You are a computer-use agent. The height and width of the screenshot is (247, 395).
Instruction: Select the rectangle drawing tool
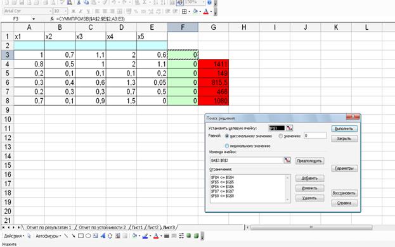click(x=81, y=236)
